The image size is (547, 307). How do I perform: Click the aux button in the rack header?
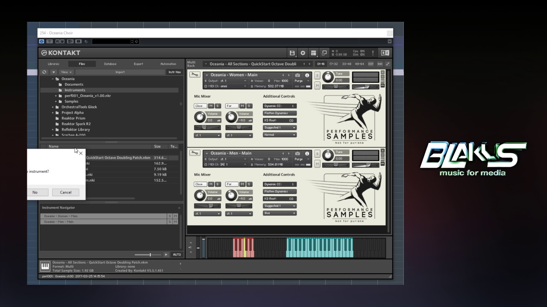379,64
